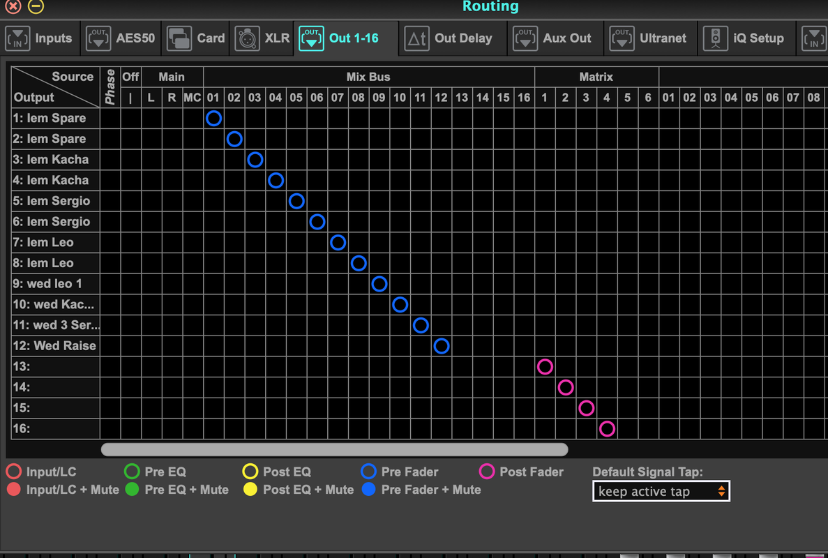The height and width of the screenshot is (558, 828).
Task: Toggle Mix Bus 06 routing for Iem Sergio output 6
Action: coord(317,222)
